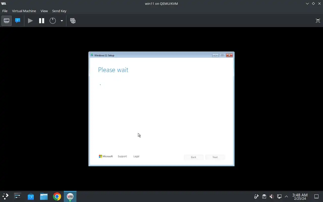Screen dimensions: 323x202
Task: Open the clipboard tray icon
Action: coord(264,196)
